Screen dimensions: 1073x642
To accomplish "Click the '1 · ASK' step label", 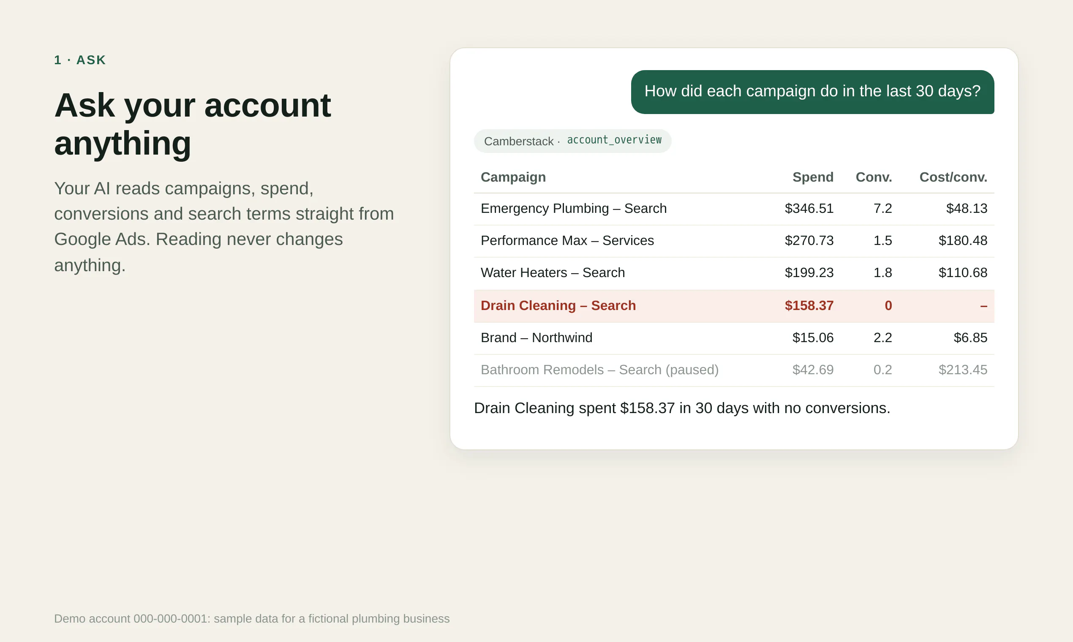I will coord(80,60).
